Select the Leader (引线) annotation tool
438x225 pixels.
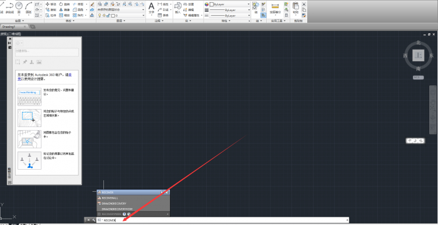pyautogui.click(x=163, y=10)
